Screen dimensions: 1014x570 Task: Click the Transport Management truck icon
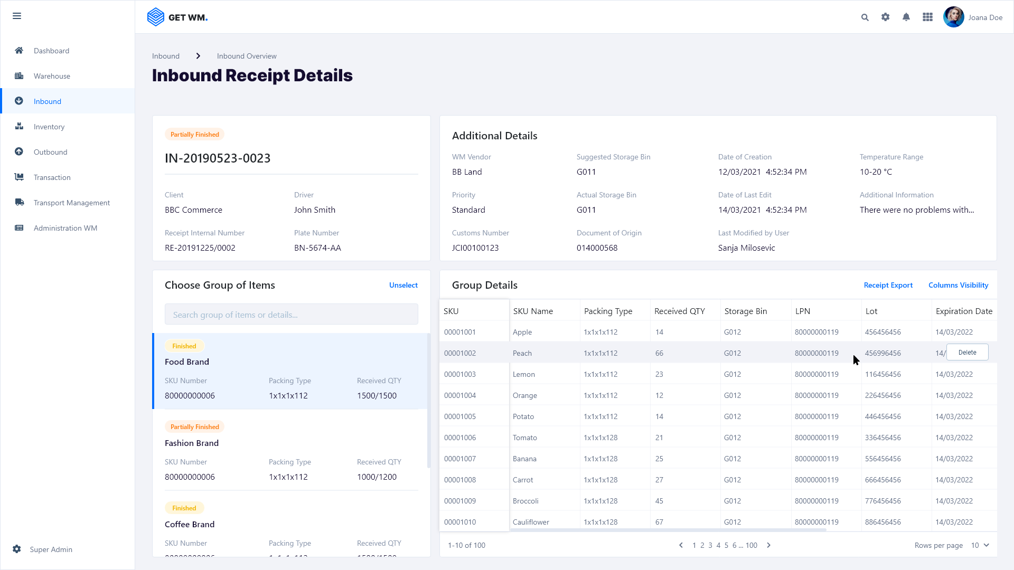(19, 203)
